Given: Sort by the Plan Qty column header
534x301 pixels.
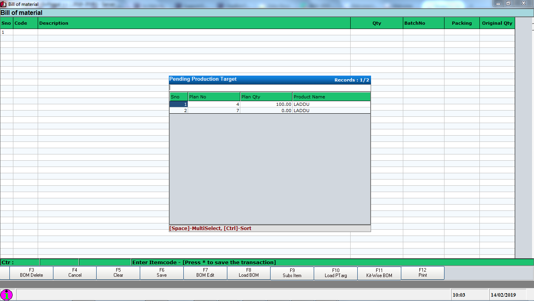Looking at the screenshot, I should (x=266, y=97).
